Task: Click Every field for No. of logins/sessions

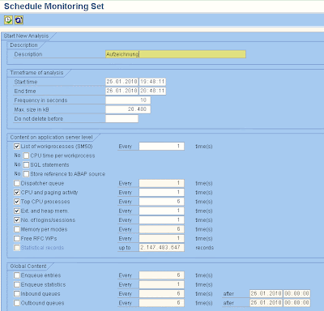Action: click(161, 220)
